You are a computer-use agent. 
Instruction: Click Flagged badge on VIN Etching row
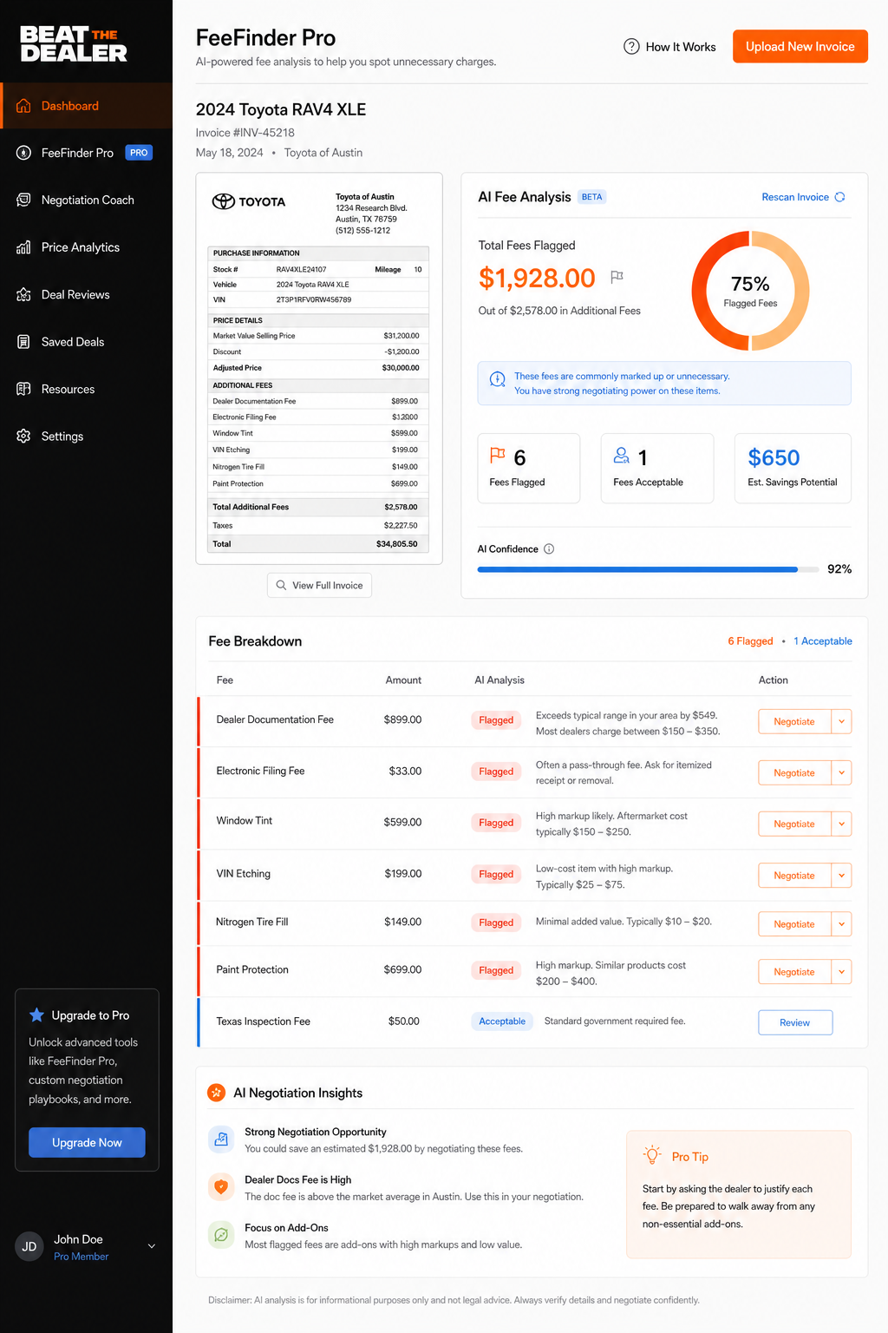[x=496, y=874]
